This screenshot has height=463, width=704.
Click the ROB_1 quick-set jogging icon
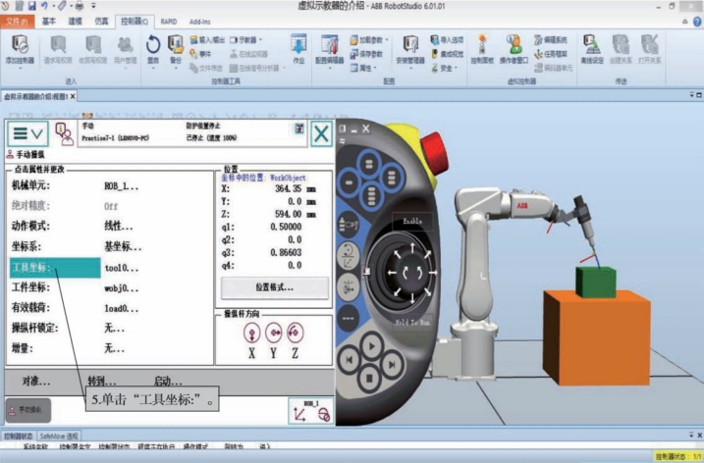pos(311,411)
